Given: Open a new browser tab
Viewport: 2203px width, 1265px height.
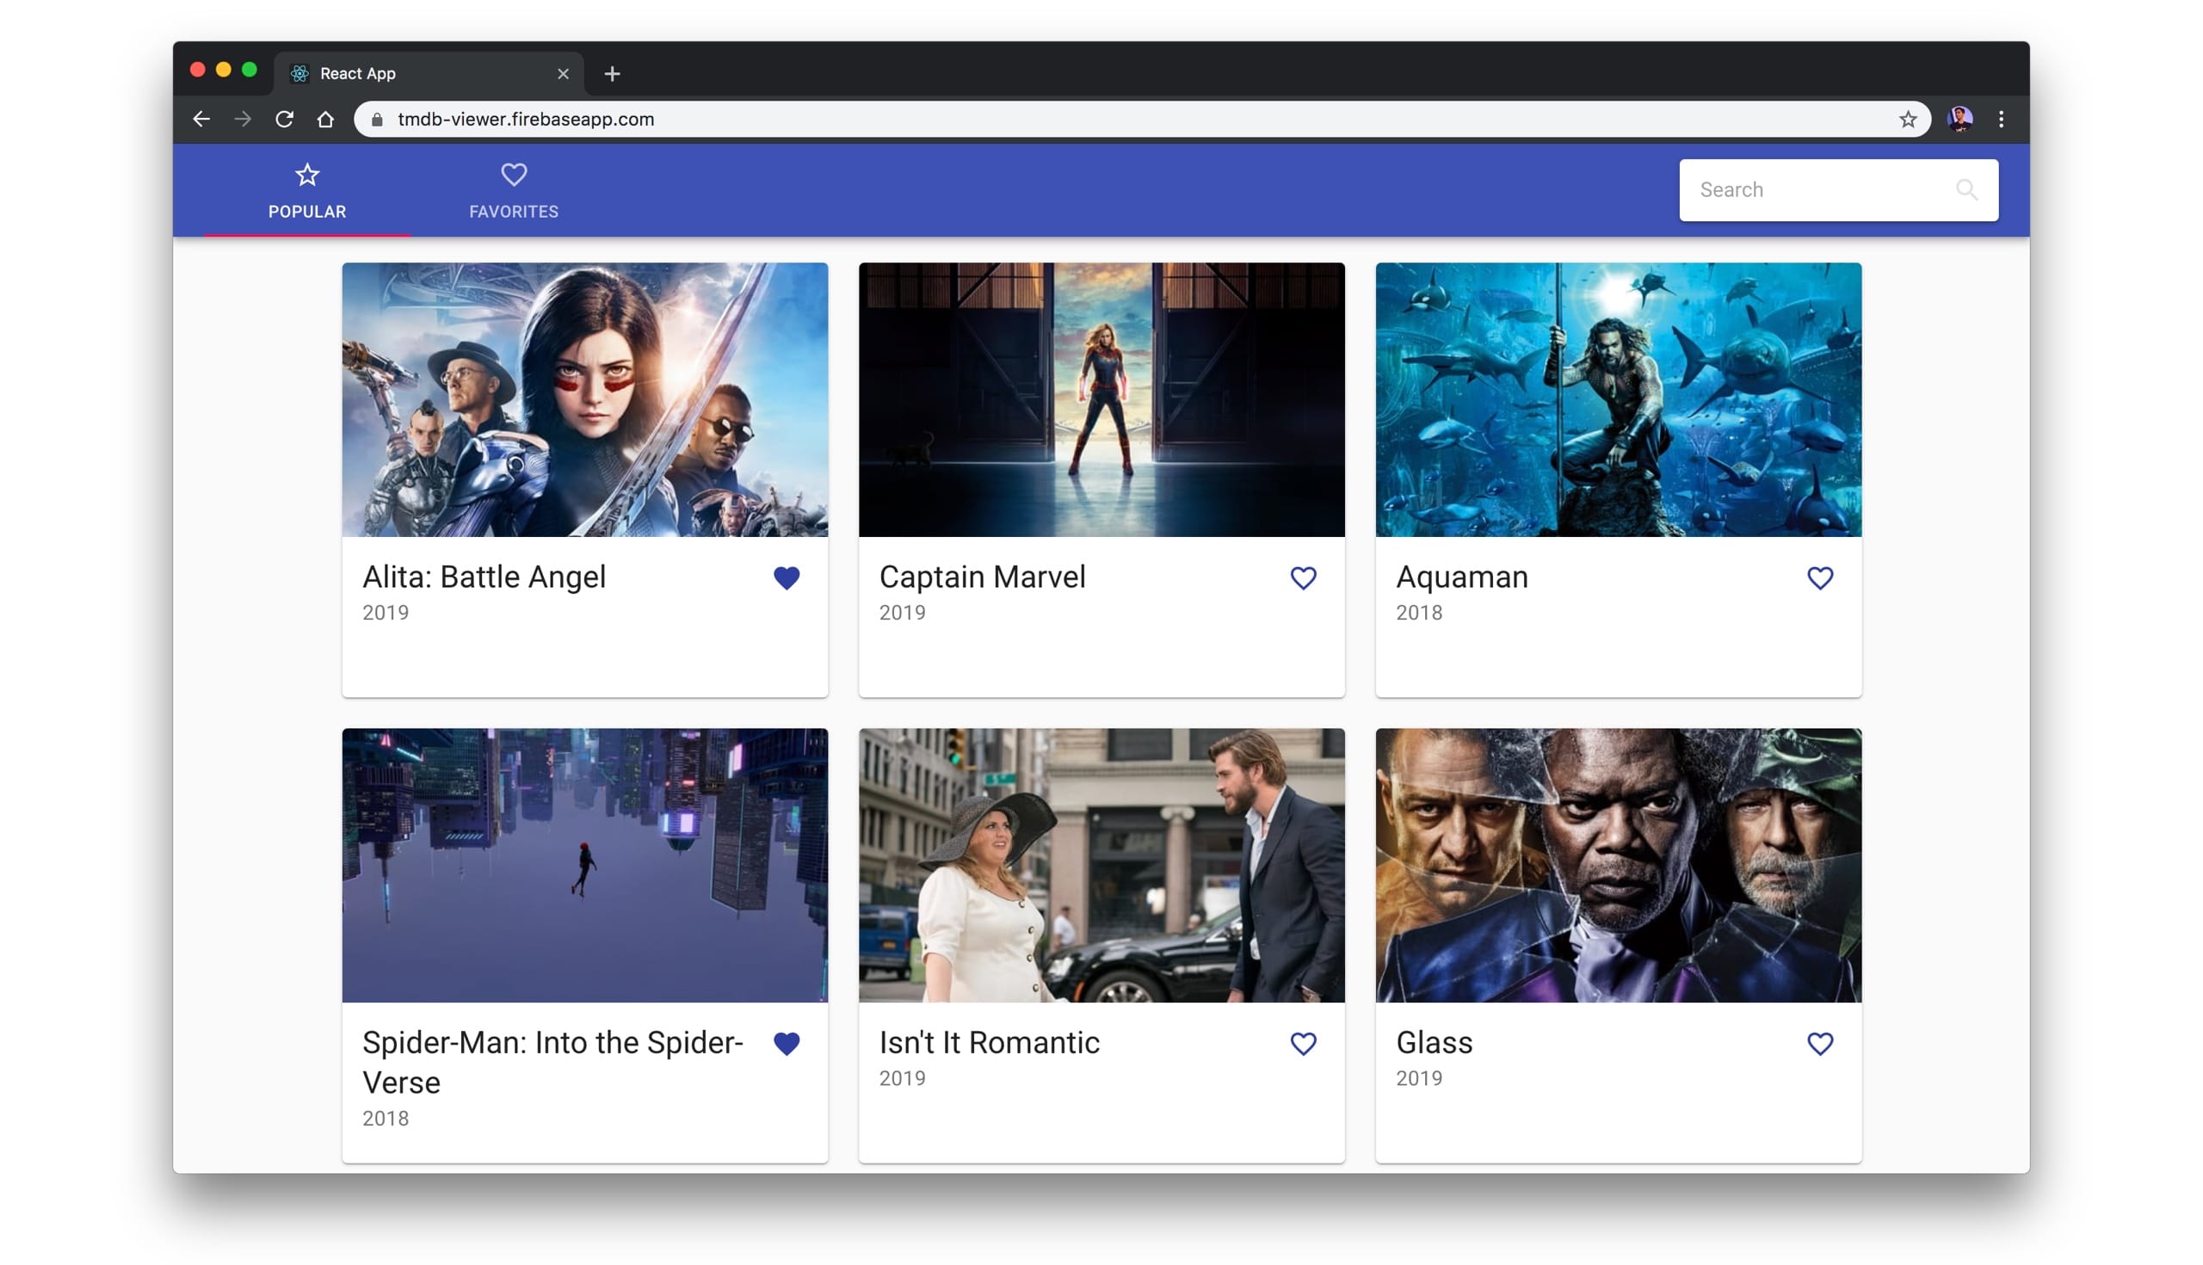Looking at the screenshot, I should click(x=613, y=74).
